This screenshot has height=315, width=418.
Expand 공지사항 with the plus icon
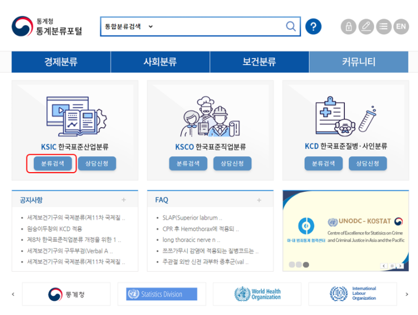click(124, 200)
